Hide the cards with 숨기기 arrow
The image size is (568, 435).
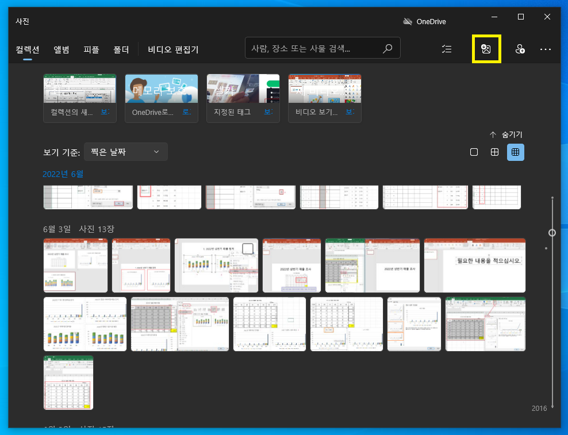[506, 134]
